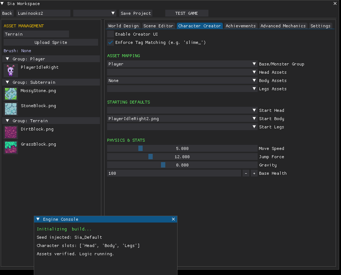Viewport: 341px width, 275px height.
Task: Collapse the Engine Console window triangle
Action: tap(38, 219)
